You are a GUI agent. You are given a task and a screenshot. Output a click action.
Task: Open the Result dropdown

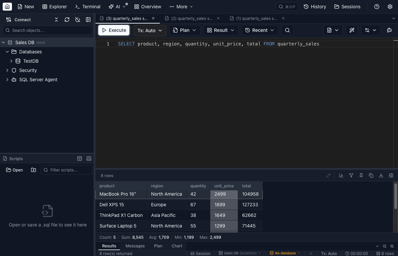(221, 30)
